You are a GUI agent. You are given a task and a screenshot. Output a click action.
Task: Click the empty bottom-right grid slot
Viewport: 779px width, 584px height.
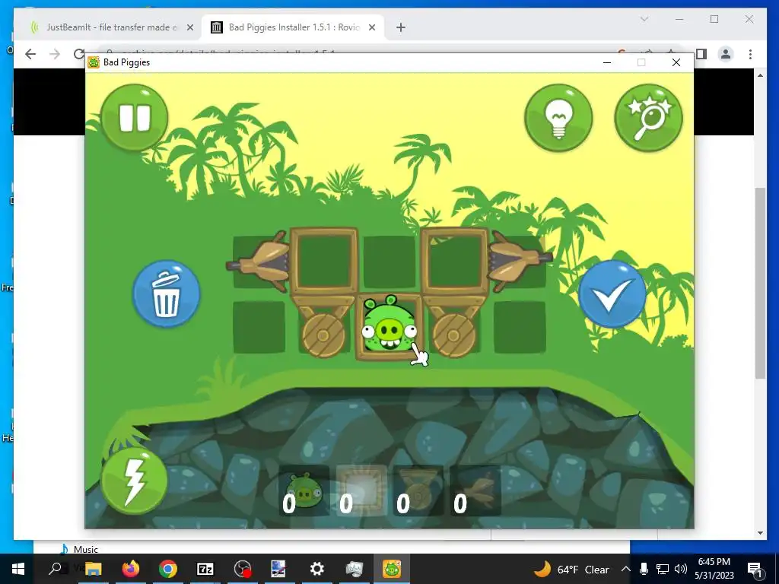click(x=520, y=327)
